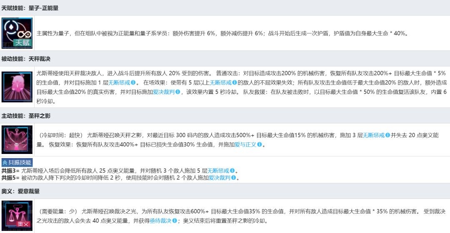Viewport: 450px width, 233px height.
Task: Click text （冷却时间：超快）
Action: click(60, 135)
